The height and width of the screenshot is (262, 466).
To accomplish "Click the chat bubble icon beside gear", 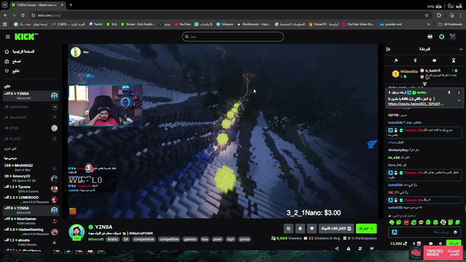I will coord(431,244).
